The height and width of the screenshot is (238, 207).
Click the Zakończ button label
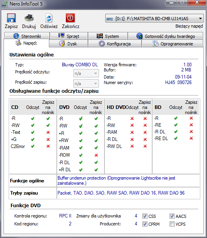[71, 26]
